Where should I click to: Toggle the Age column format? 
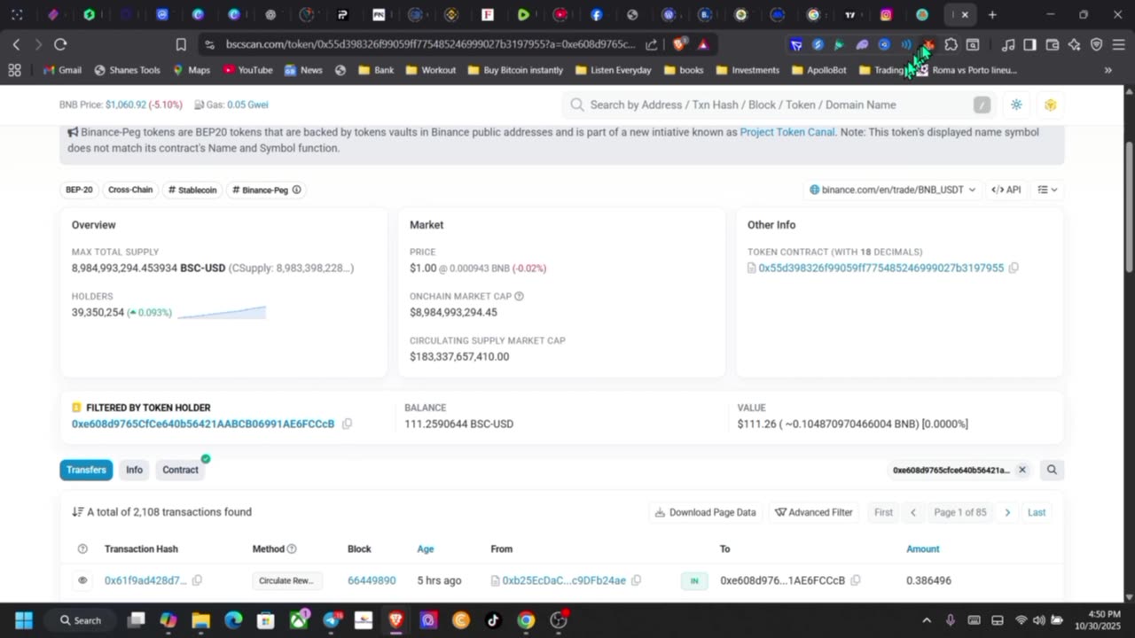pos(426,549)
